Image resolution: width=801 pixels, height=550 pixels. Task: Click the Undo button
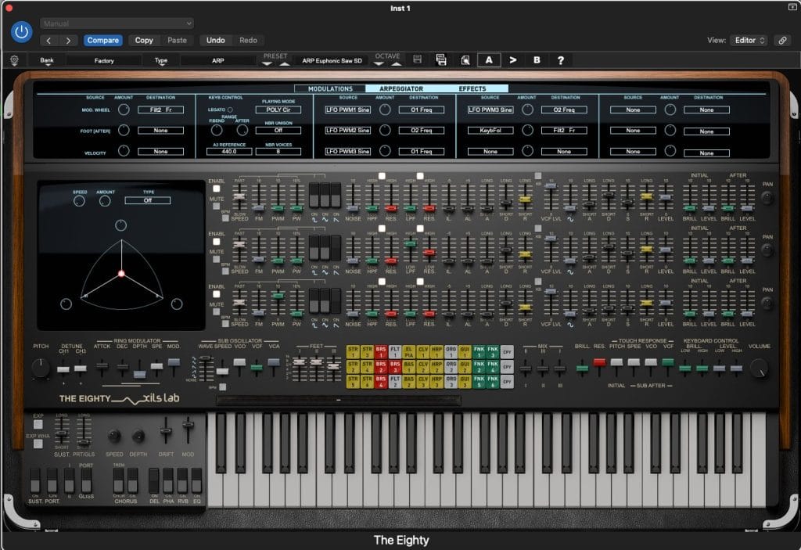click(x=217, y=40)
